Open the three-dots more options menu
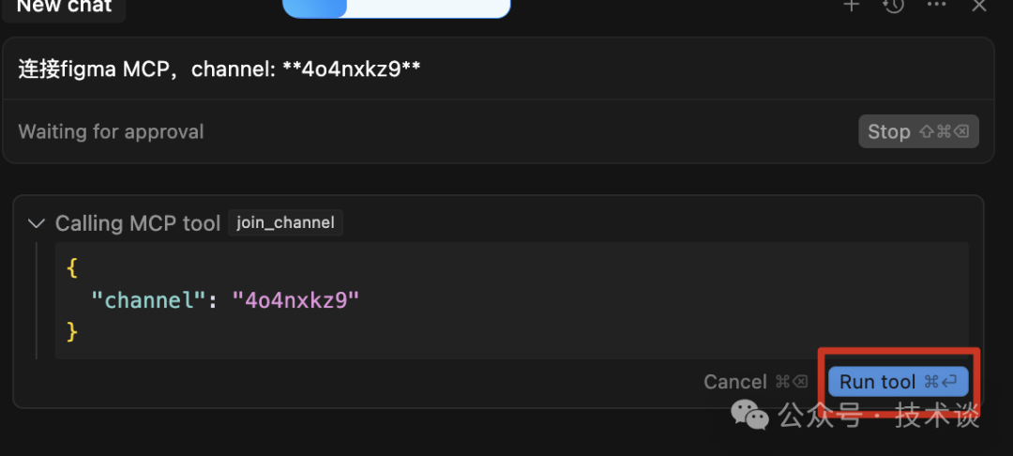The image size is (1013, 456). (936, 4)
